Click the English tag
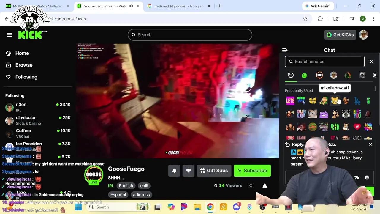Image resolution: width=380 pixels, height=214 pixels. click(126, 186)
